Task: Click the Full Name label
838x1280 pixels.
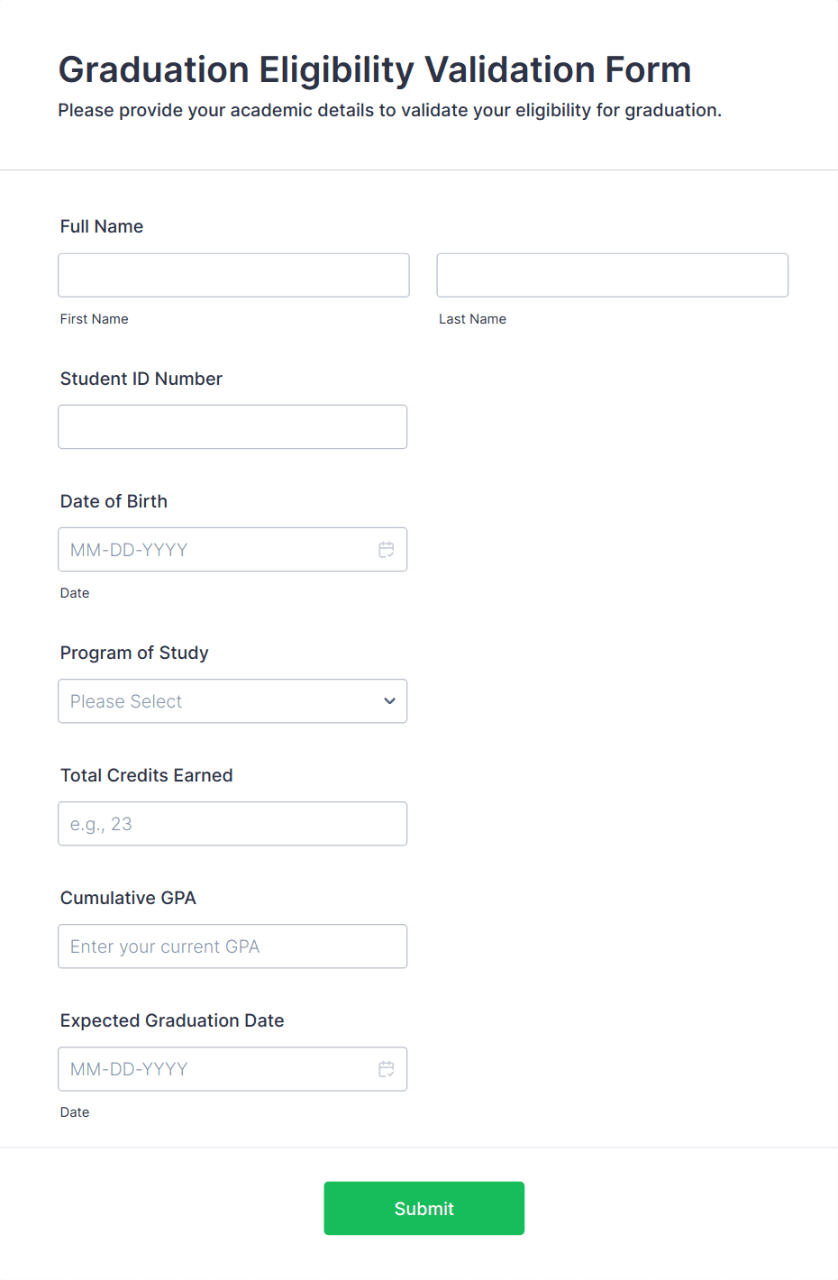Action: tap(101, 226)
